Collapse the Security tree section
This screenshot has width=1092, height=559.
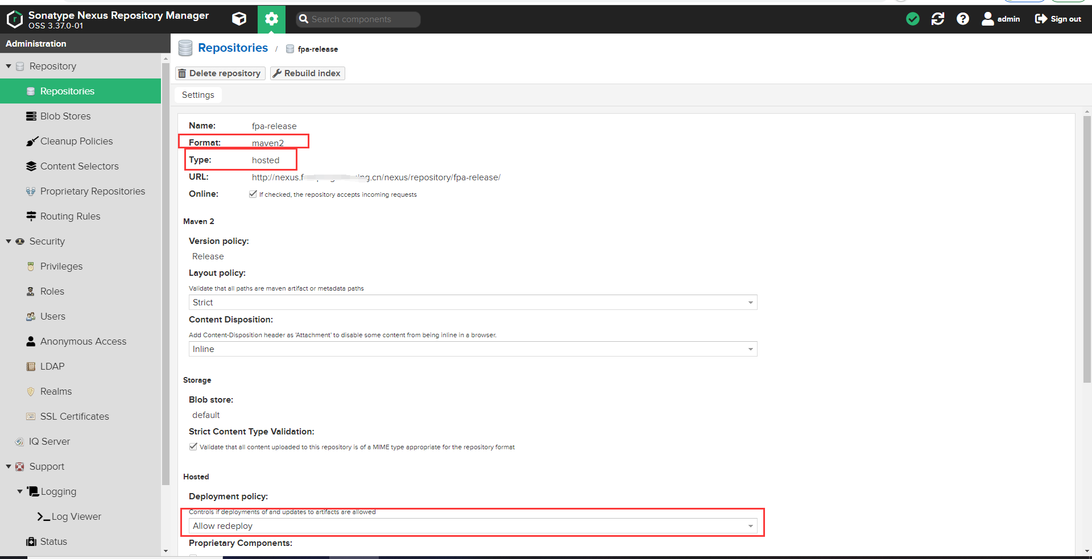tap(9, 241)
